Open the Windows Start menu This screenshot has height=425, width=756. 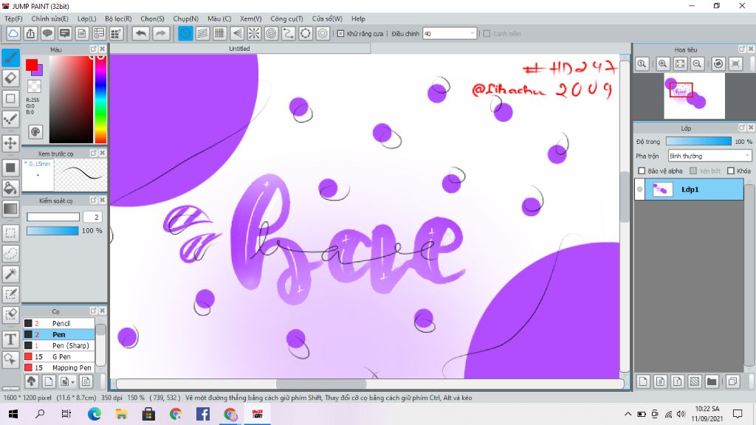pyautogui.click(x=13, y=413)
